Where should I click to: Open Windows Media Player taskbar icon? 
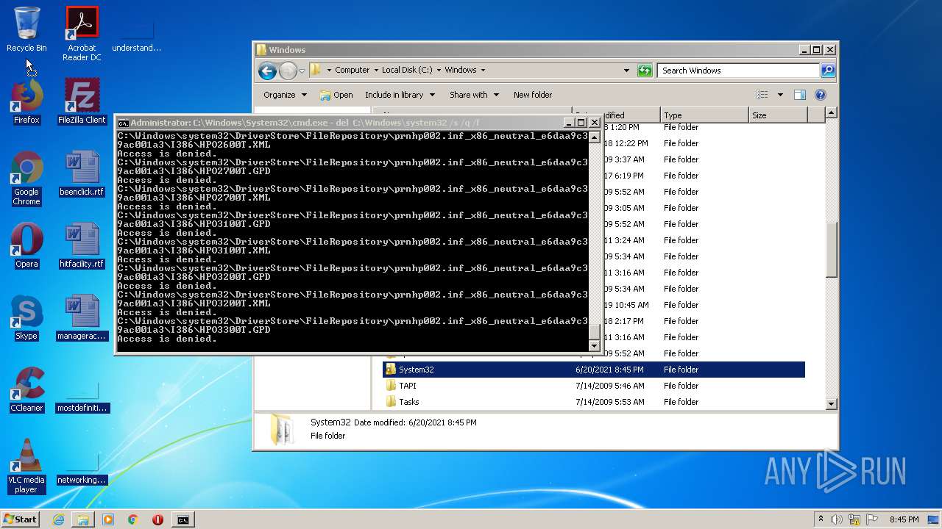click(108, 519)
